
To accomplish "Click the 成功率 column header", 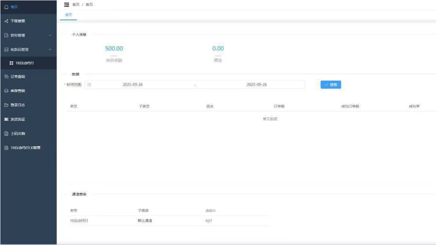I will pyautogui.click(x=414, y=106).
